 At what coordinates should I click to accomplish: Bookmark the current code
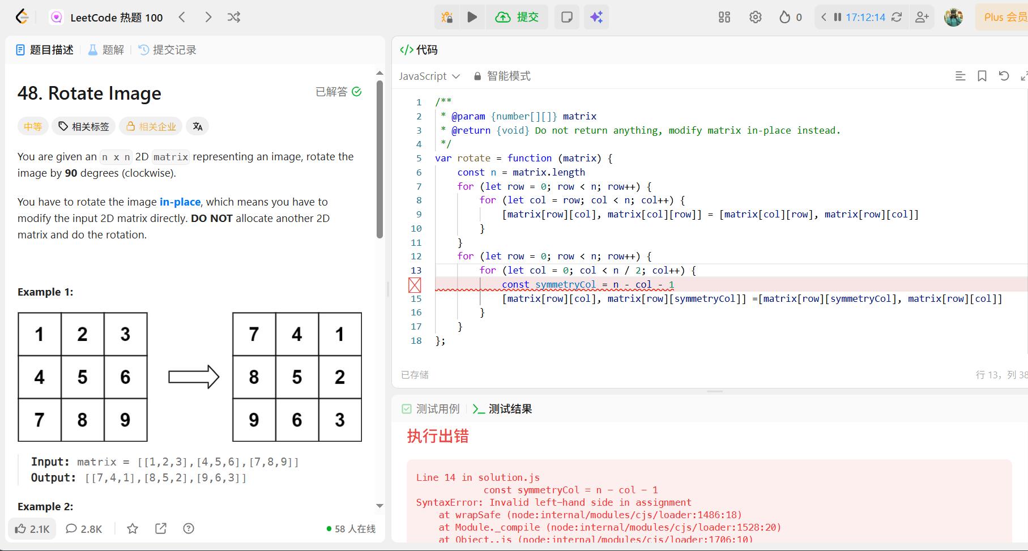[x=982, y=76]
